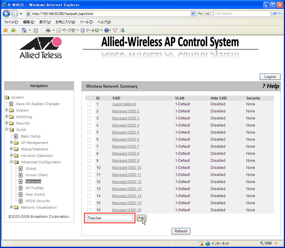Viewport: 285px width, 248px height.
Task: Click Add to Favorites star-plus icon
Action: pyautogui.click(x=13, y=30)
